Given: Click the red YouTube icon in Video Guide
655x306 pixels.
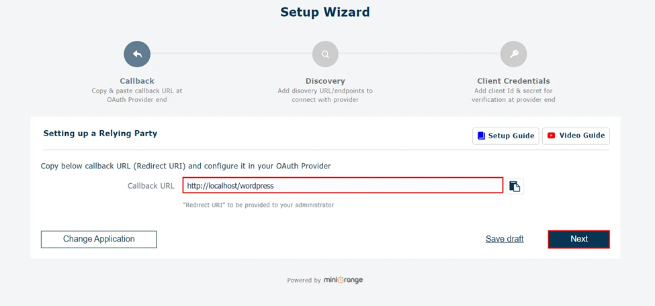Looking at the screenshot, I should click(551, 136).
